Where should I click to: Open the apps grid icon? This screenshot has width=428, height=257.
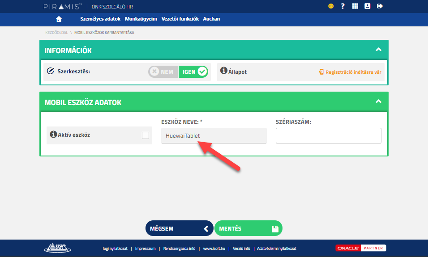(355, 6)
